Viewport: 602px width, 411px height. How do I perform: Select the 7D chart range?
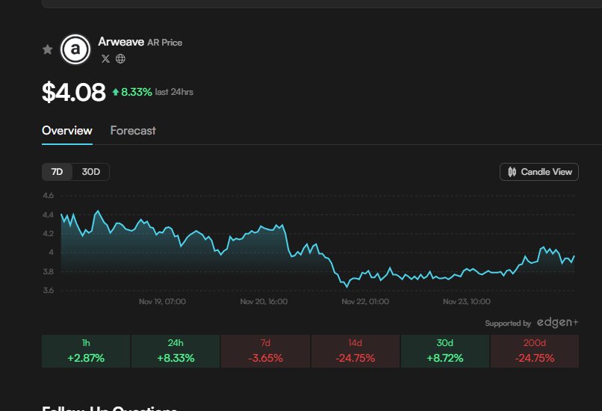click(x=57, y=172)
